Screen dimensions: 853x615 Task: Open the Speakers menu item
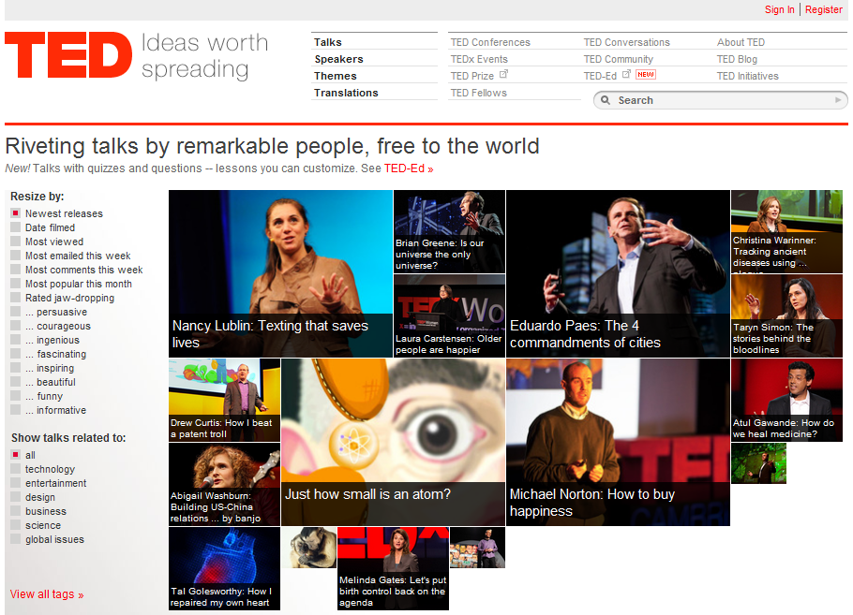338,59
